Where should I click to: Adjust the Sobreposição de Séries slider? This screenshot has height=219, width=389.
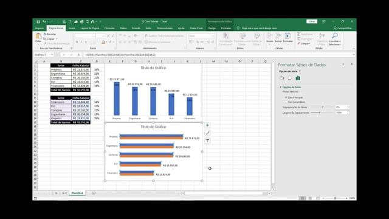click(x=322, y=107)
